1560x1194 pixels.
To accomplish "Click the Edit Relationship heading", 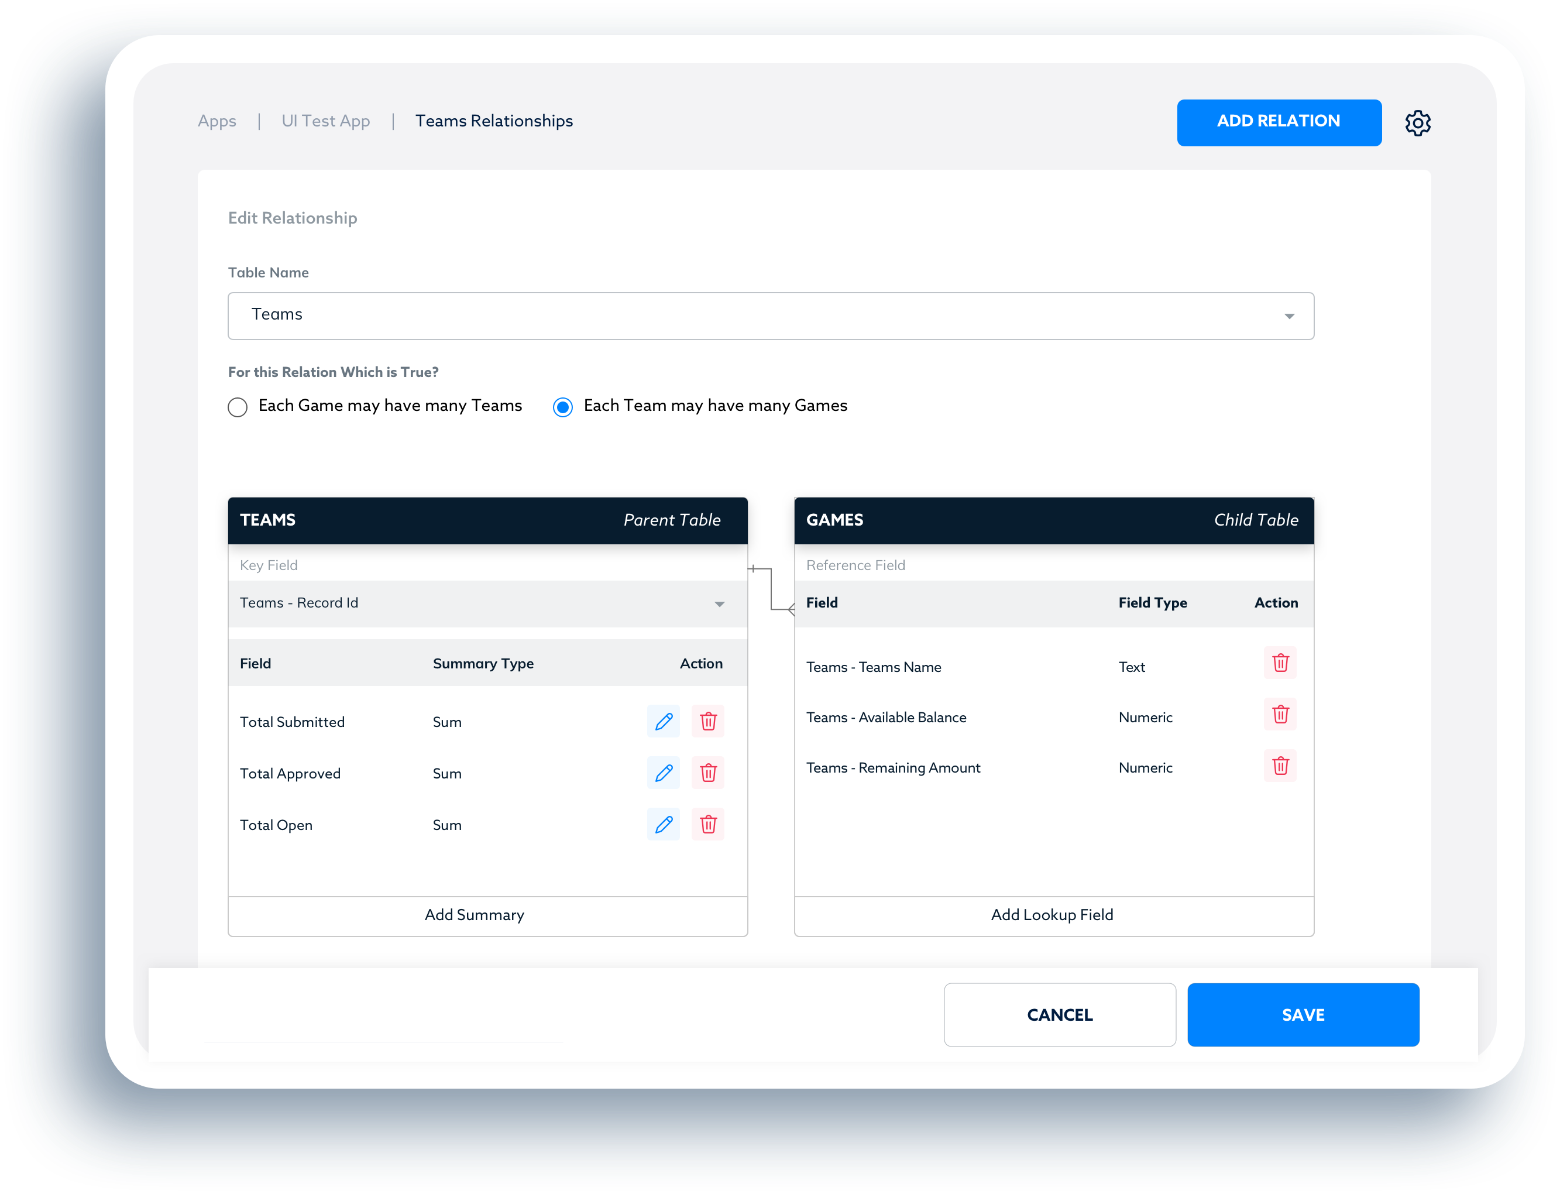I will pyautogui.click(x=293, y=218).
